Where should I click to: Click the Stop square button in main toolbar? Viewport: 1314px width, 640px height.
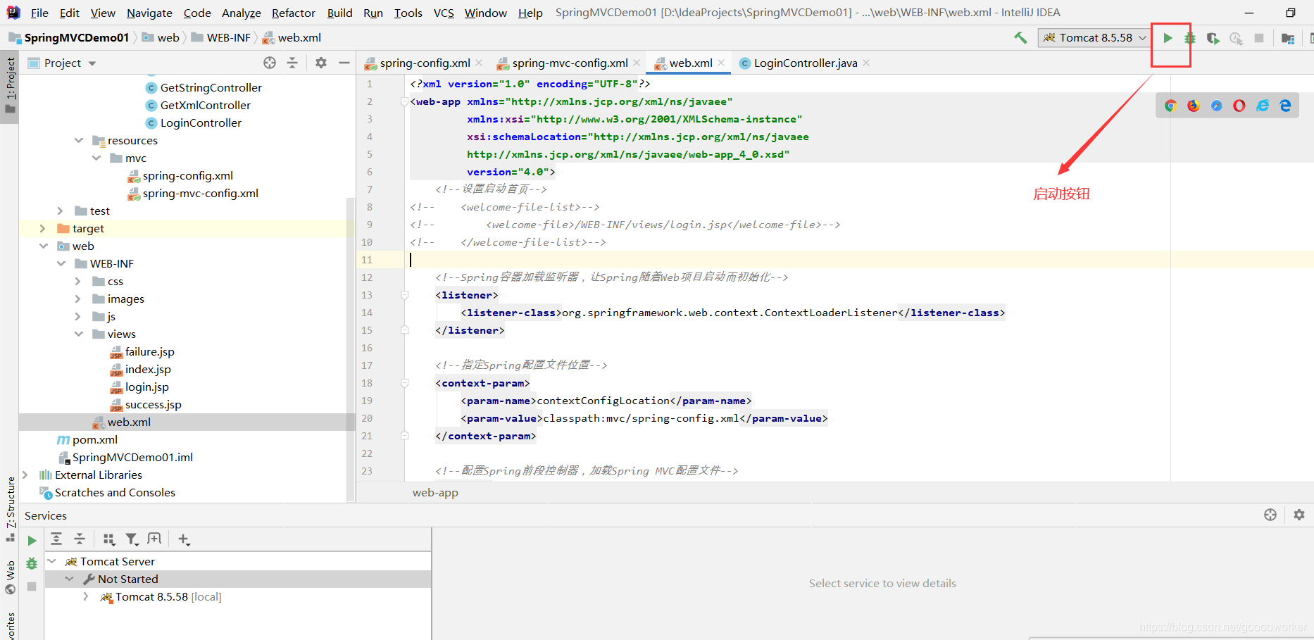1259,38
